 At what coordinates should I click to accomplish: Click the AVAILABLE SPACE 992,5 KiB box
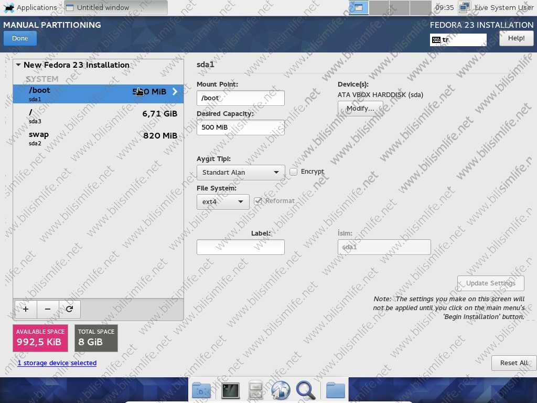pyautogui.click(x=40, y=338)
